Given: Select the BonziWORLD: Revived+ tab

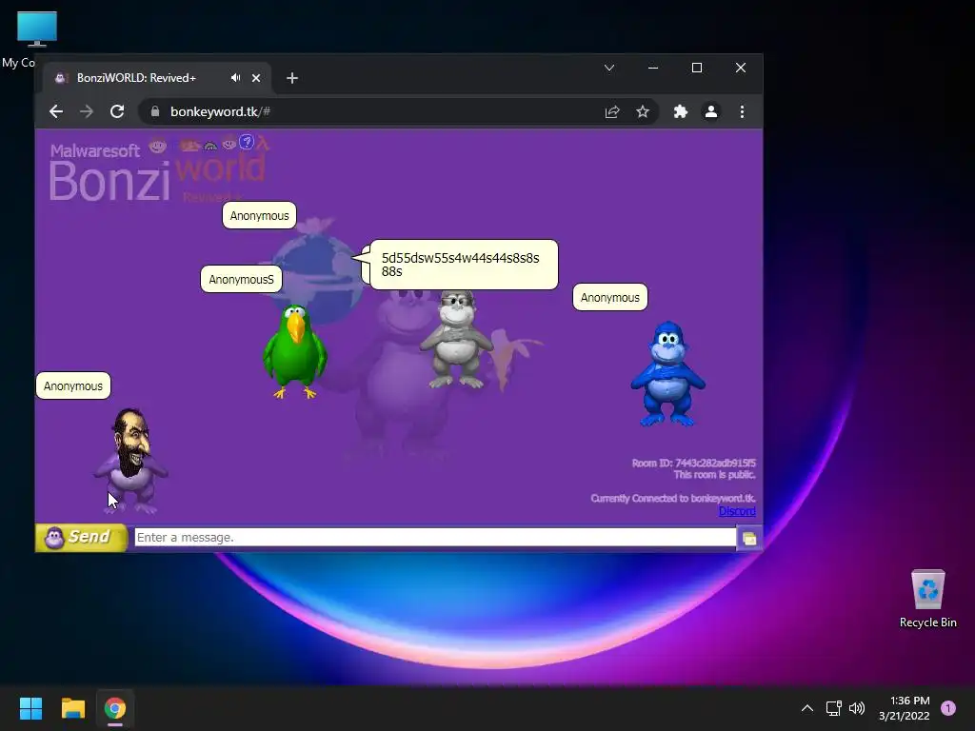Looking at the screenshot, I should [x=157, y=78].
